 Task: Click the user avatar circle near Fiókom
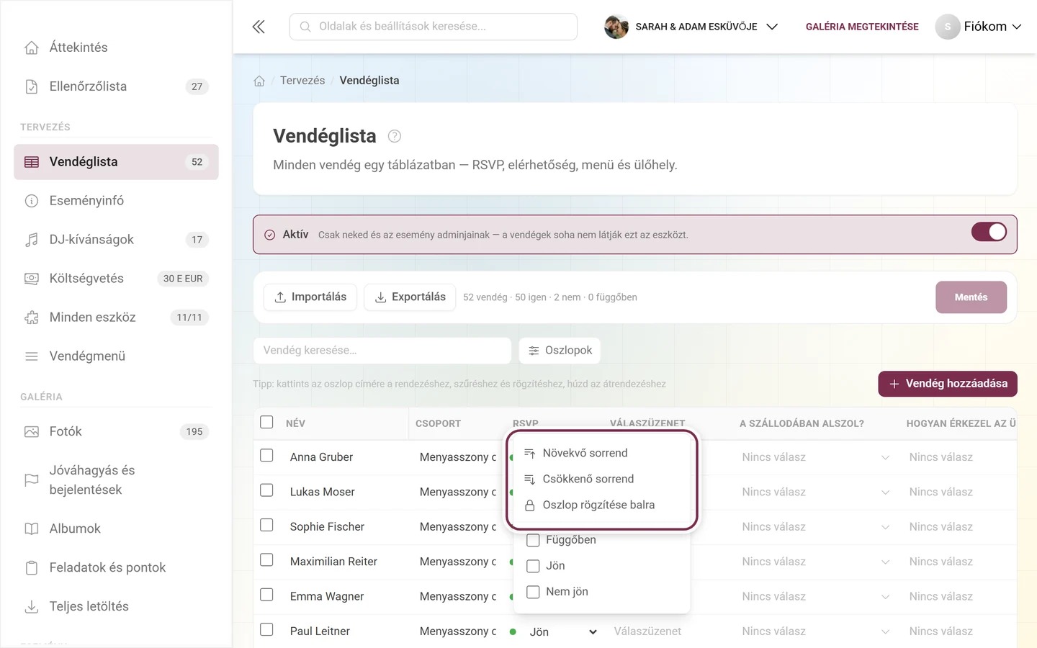(x=948, y=27)
